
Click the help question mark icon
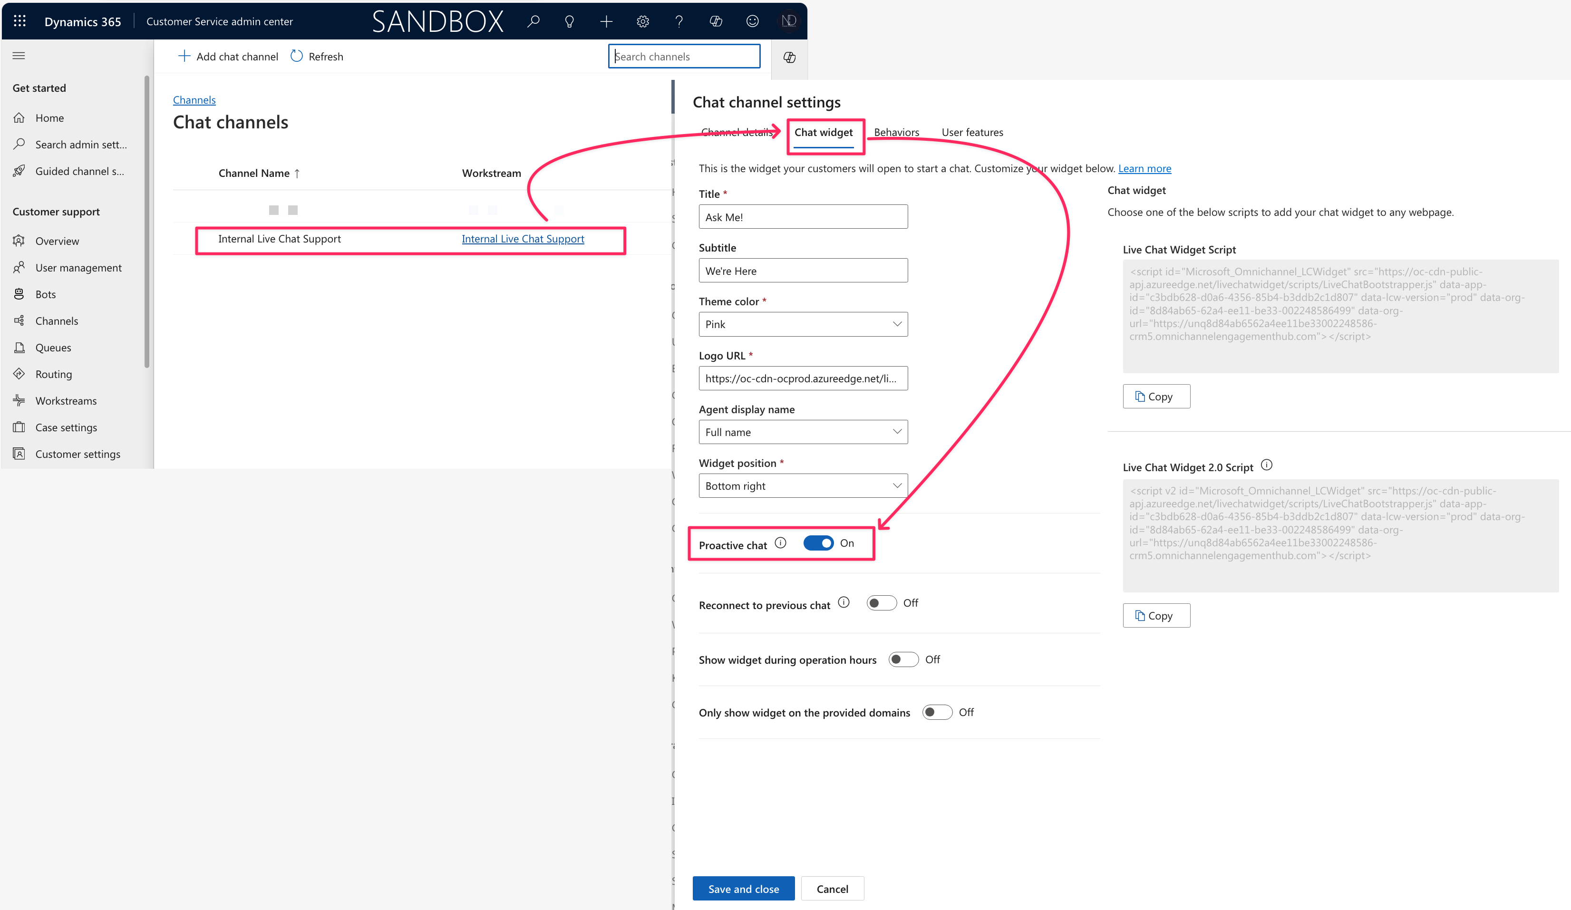pos(679,21)
